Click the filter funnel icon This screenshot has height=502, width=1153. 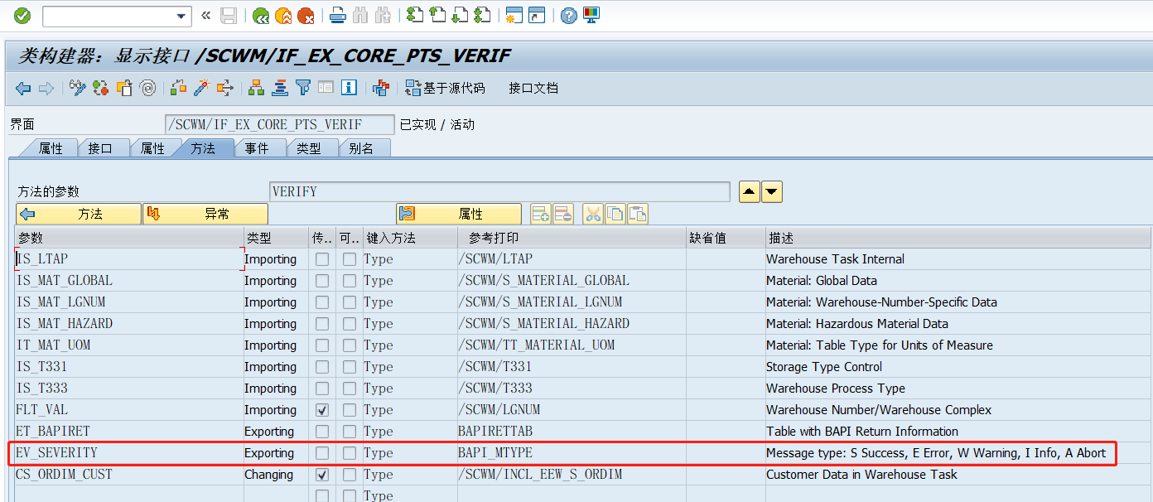click(x=302, y=88)
